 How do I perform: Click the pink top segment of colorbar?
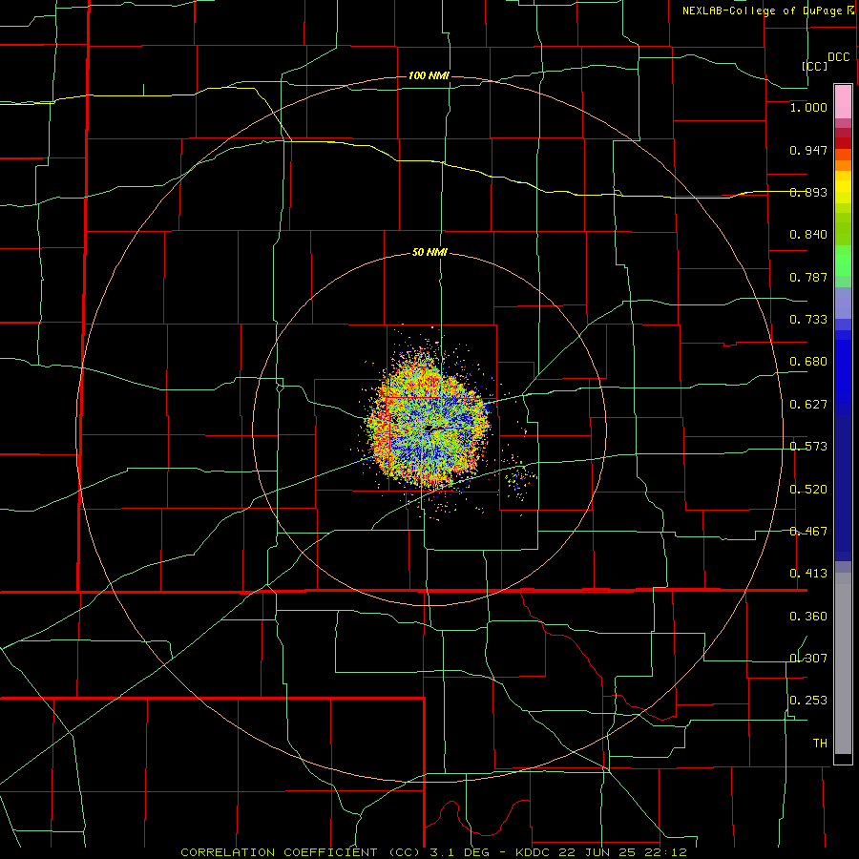843,102
